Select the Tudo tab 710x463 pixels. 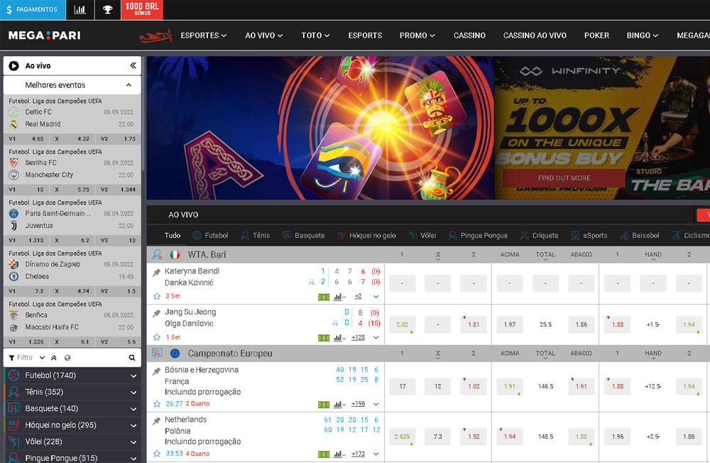[x=173, y=236]
